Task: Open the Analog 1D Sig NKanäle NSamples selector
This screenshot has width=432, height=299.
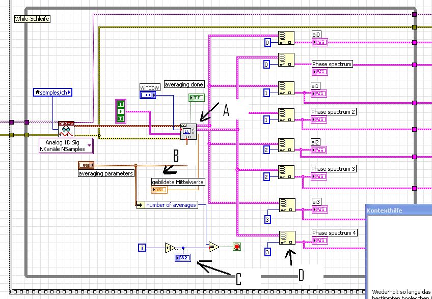Action: (x=66, y=146)
